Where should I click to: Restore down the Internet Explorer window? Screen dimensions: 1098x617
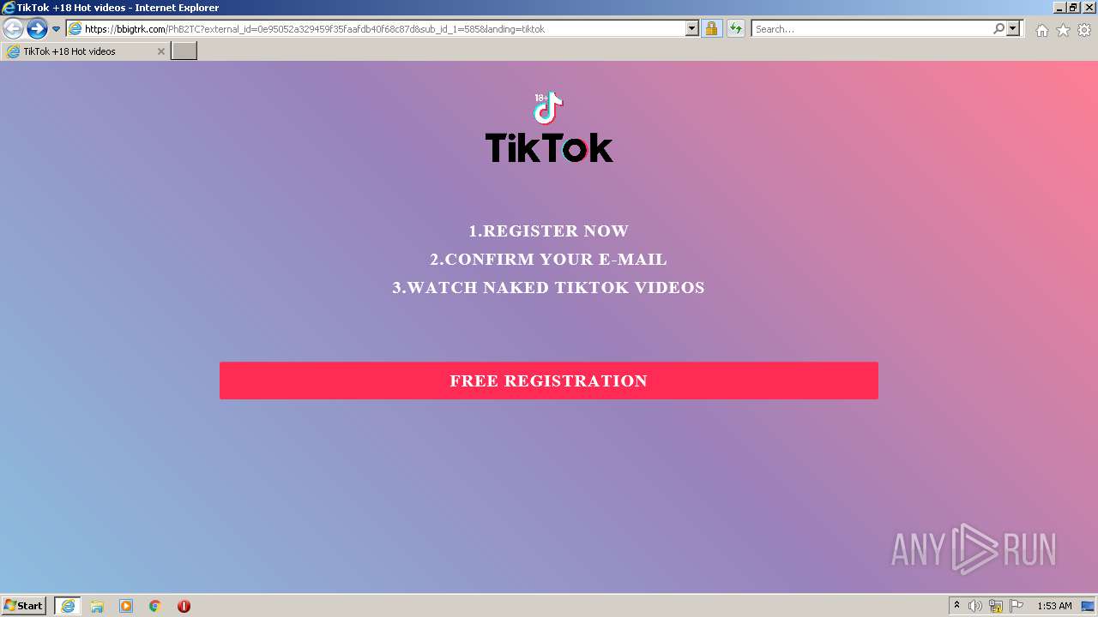coord(1073,8)
